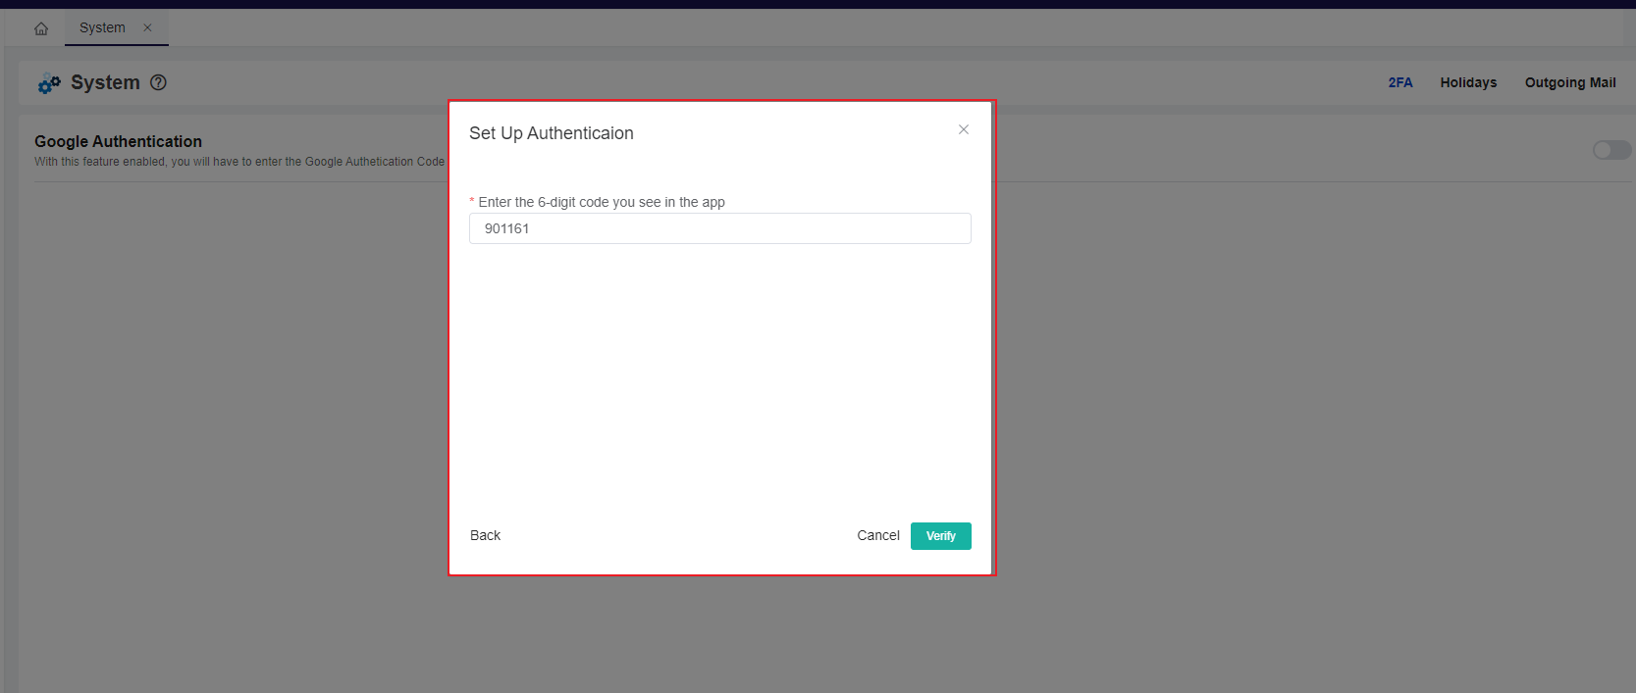Viewport: 1636px width, 693px height.
Task: Open the help question mark icon beside System
Action: (158, 82)
